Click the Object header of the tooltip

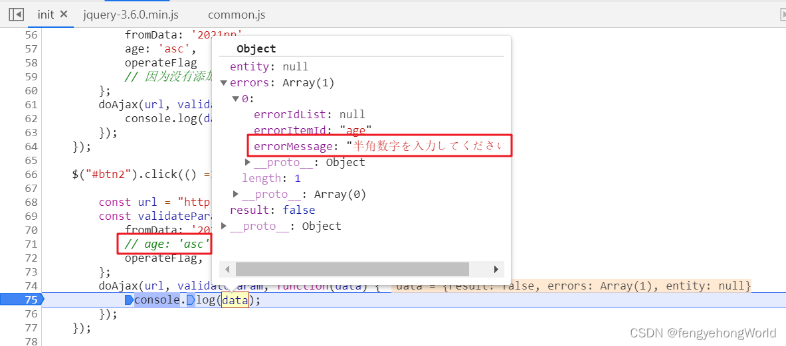pyautogui.click(x=256, y=48)
